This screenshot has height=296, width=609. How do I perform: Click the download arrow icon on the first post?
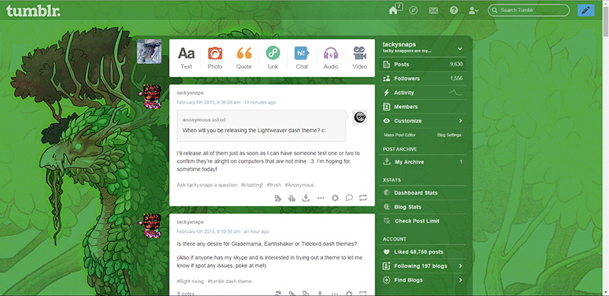point(306,198)
